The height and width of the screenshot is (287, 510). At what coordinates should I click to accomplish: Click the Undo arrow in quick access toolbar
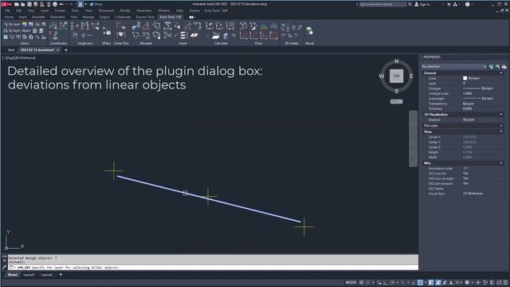[x=61, y=4]
